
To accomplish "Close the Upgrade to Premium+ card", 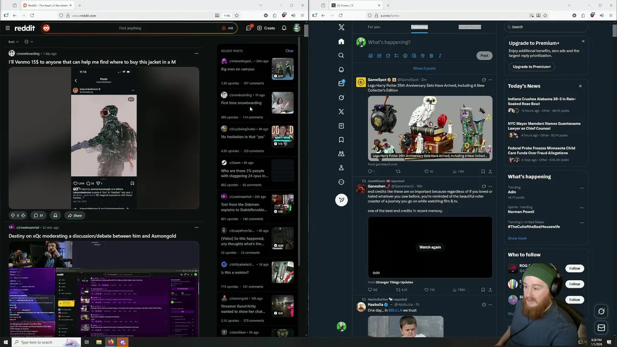I will coord(583,41).
